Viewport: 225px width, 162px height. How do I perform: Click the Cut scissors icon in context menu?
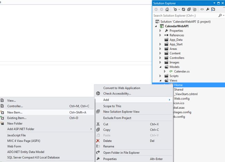[x=98, y=124]
